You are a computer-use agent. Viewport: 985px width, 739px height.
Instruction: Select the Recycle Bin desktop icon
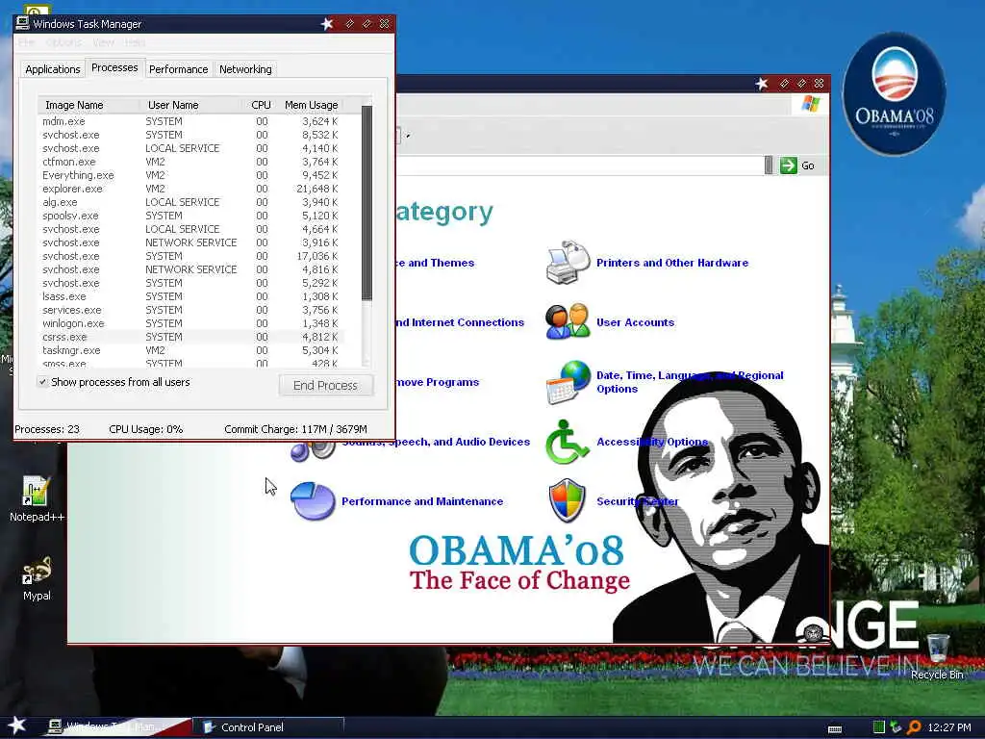pos(937,656)
